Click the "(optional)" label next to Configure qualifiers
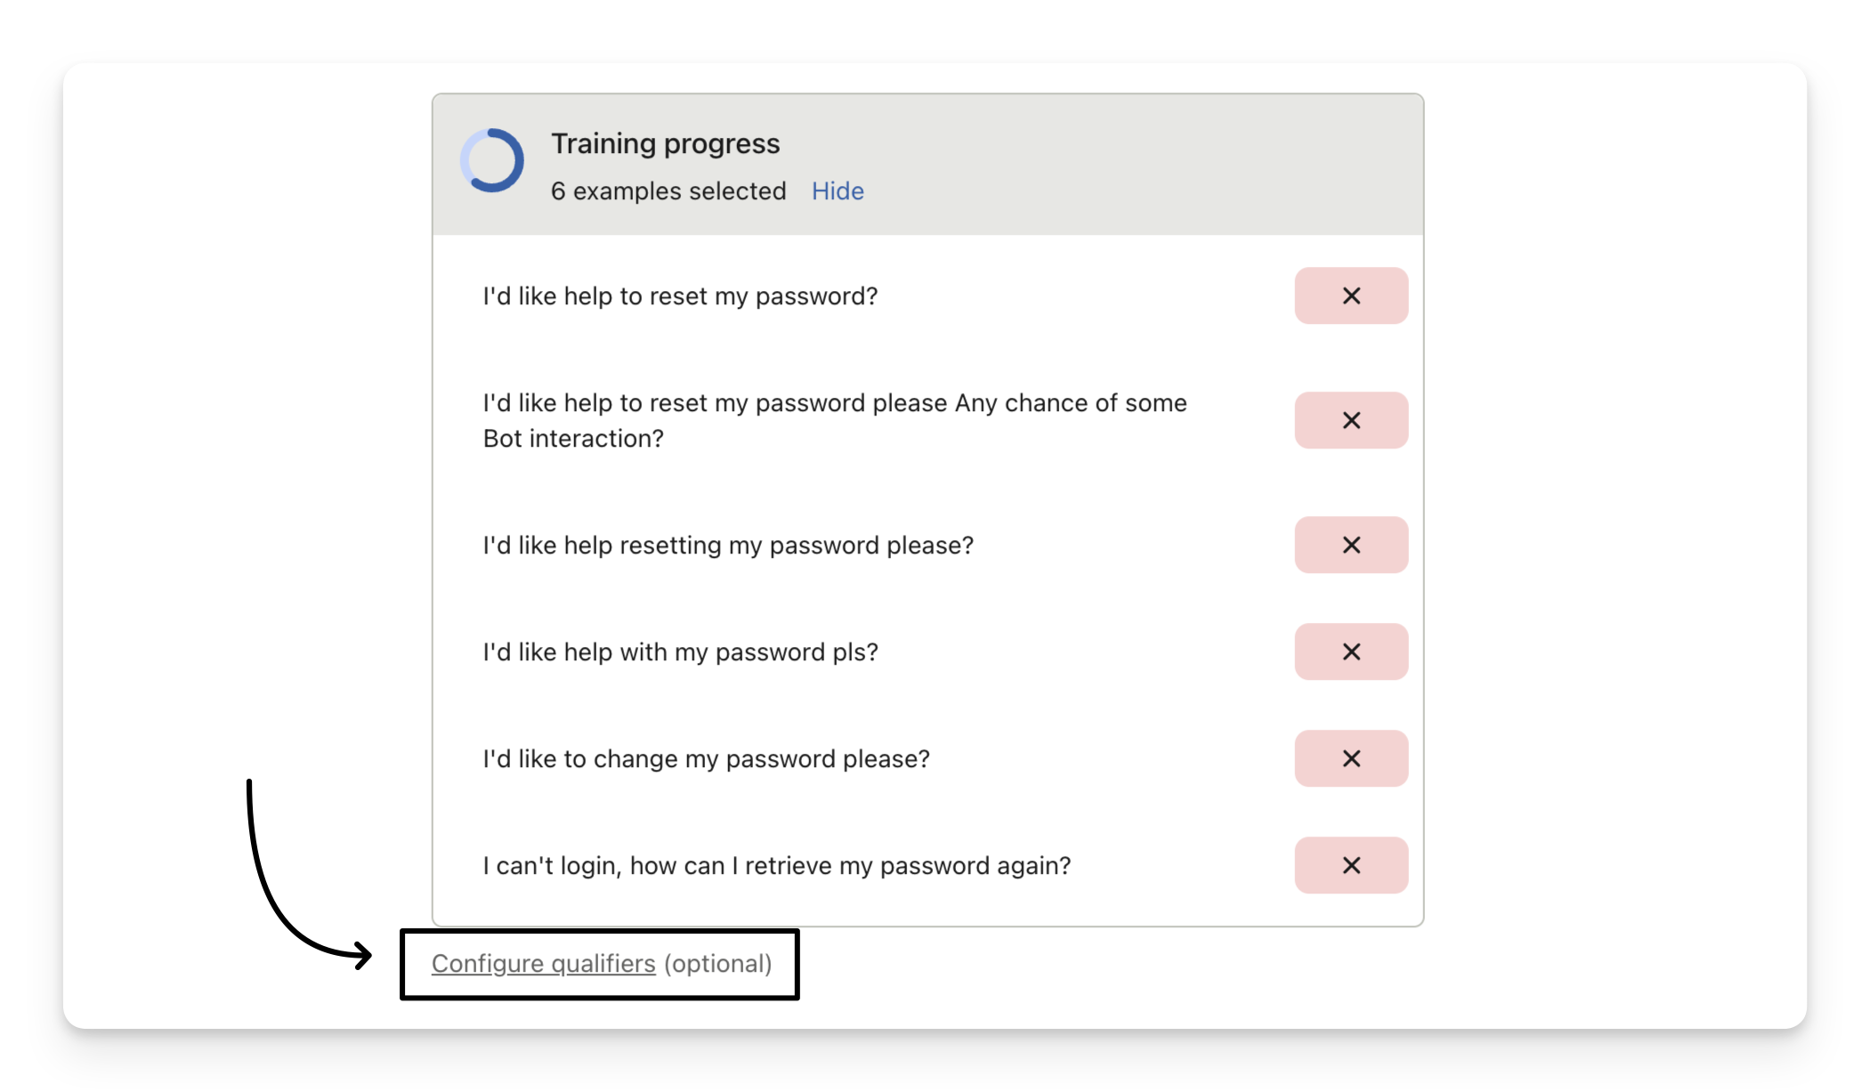Image resolution: width=1870 pixels, height=1092 pixels. pyautogui.click(x=717, y=964)
